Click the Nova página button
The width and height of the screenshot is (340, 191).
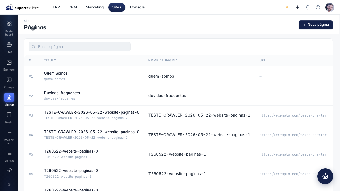316,25
